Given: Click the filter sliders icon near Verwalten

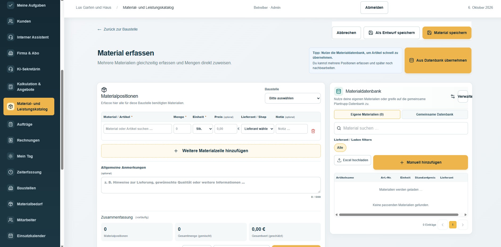Looking at the screenshot, I should tap(453, 96).
